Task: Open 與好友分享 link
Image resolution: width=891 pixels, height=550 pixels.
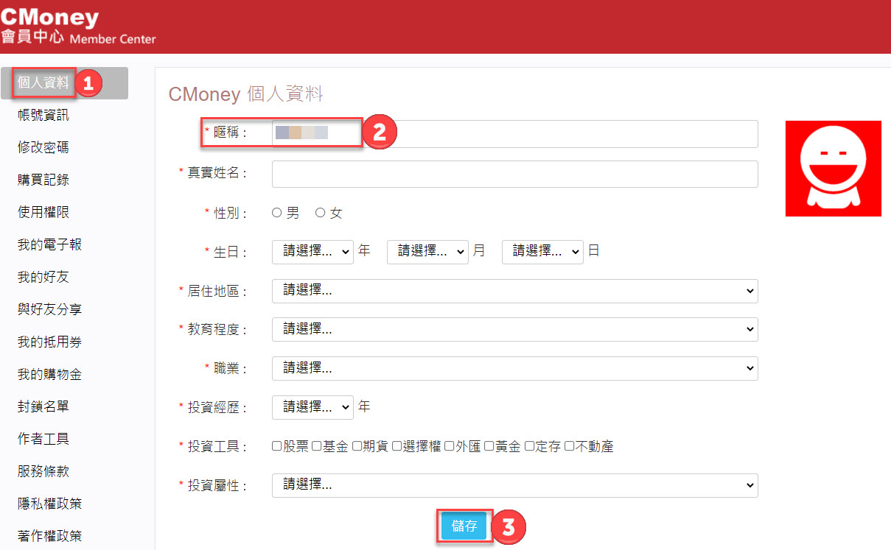Action: 49,309
